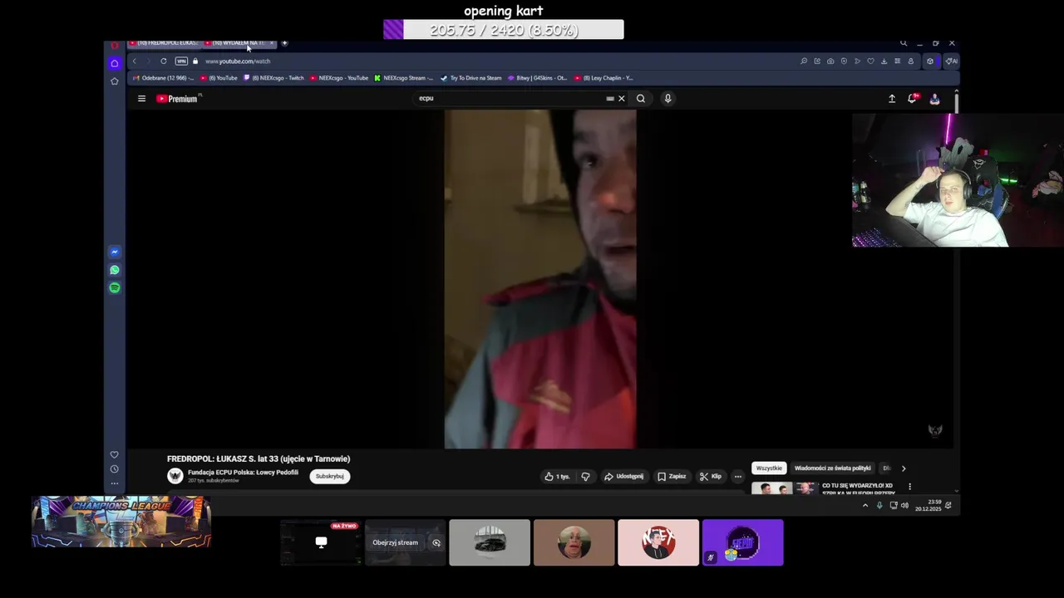Open YouTube upload/create button
This screenshot has height=598, width=1064.
pos(892,98)
